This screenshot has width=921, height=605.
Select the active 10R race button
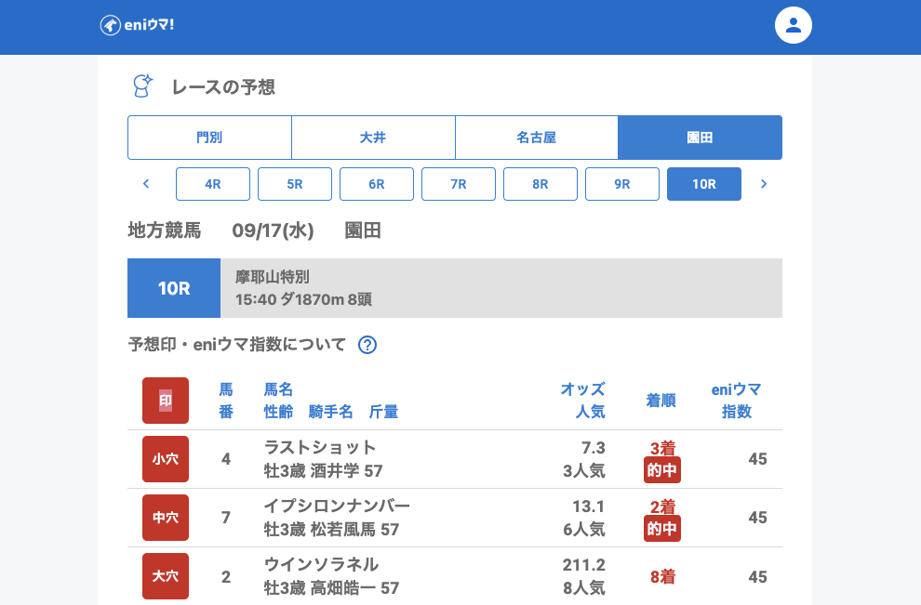point(704,184)
